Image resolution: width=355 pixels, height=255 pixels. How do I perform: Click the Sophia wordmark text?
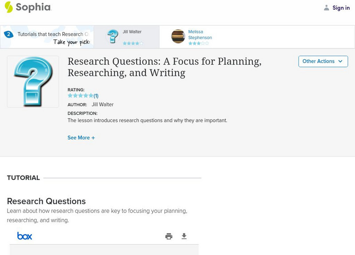tap(33, 7)
